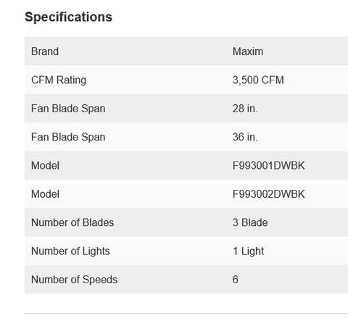Click model number F993002DWBK

click(268, 194)
